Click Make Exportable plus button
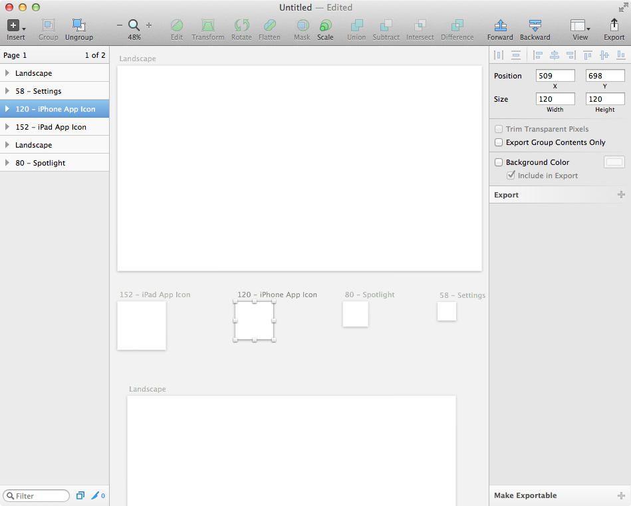 621,495
